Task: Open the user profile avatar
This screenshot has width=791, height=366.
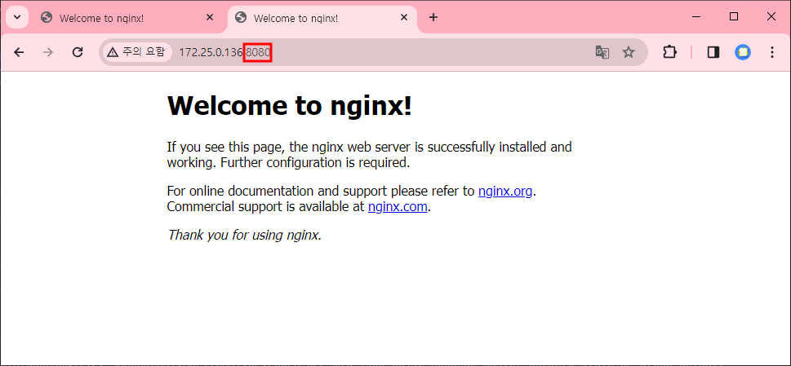Action: point(743,52)
